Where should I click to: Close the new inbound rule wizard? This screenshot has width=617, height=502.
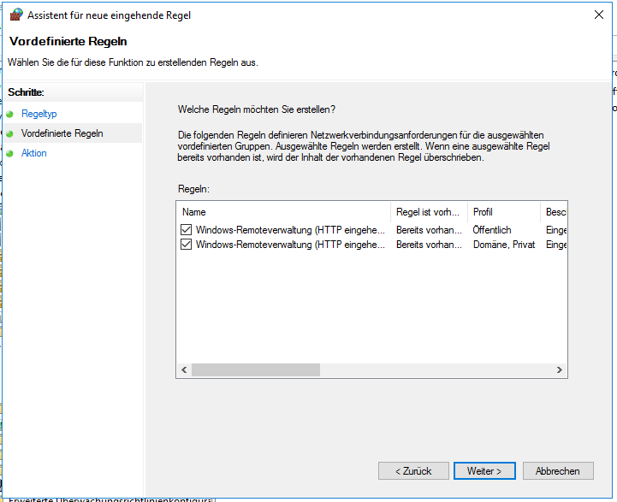pos(598,15)
